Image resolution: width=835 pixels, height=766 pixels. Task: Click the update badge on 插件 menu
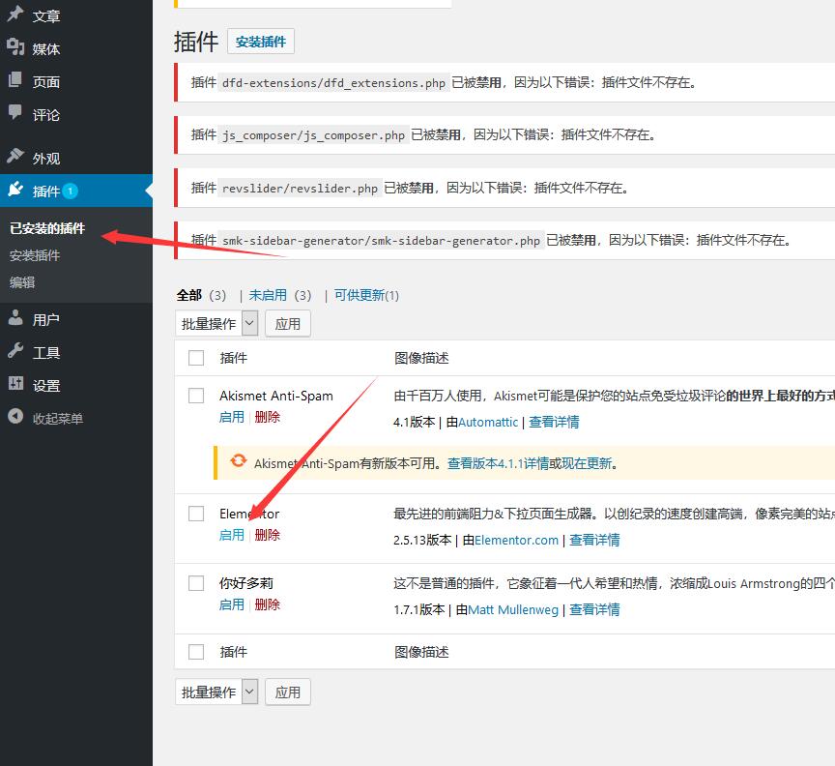(x=70, y=191)
